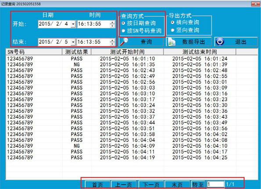Click the Excel icon on 数据导出 button
261x189 pixels.
point(172,42)
